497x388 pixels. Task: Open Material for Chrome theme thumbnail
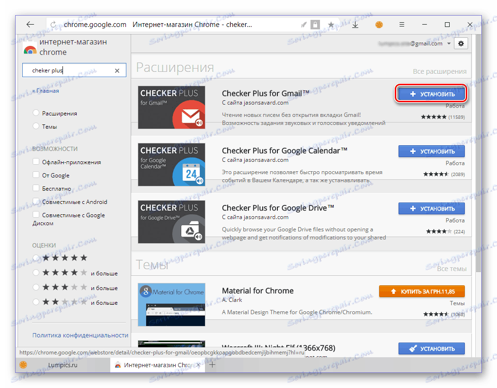coord(171,304)
